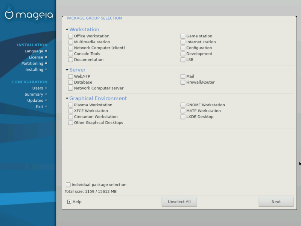Enable Cinnamon Workstation
Screen dimensions: 301x226
click(x=70, y=117)
